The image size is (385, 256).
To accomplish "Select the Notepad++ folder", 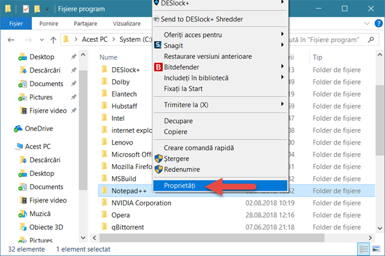I will (x=129, y=191).
